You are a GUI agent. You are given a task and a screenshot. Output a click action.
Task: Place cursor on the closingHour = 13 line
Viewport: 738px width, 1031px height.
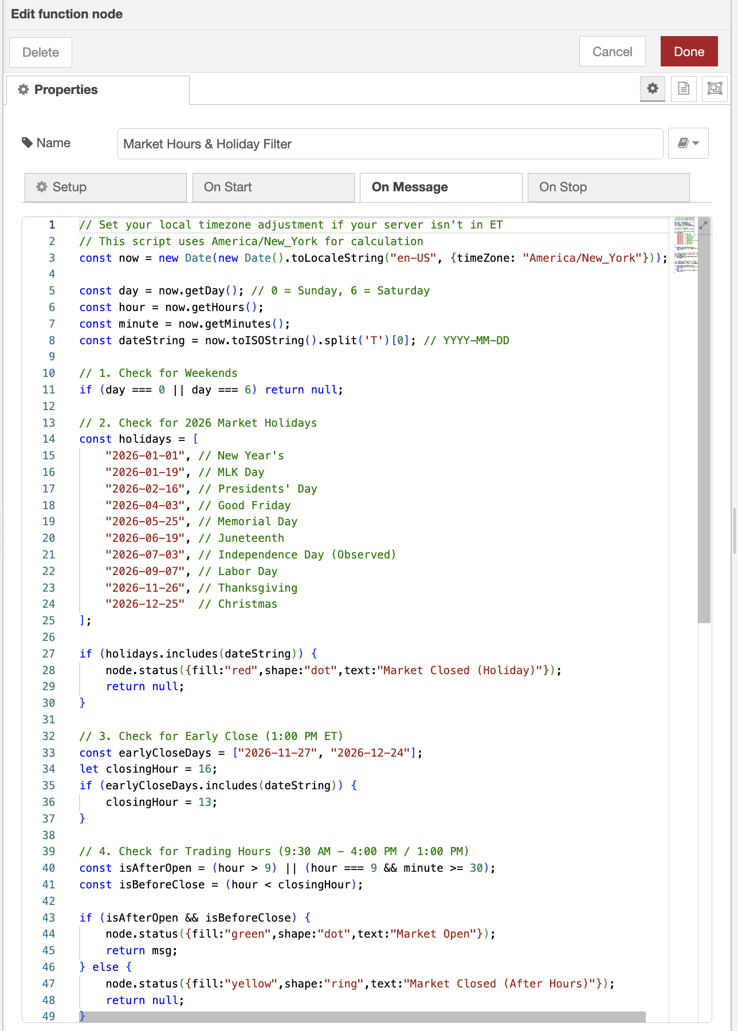(161, 802)
